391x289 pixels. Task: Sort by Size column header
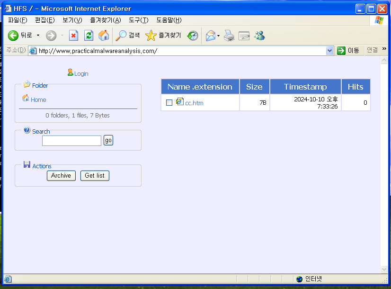pyautogui.click(x=254, y=87)
